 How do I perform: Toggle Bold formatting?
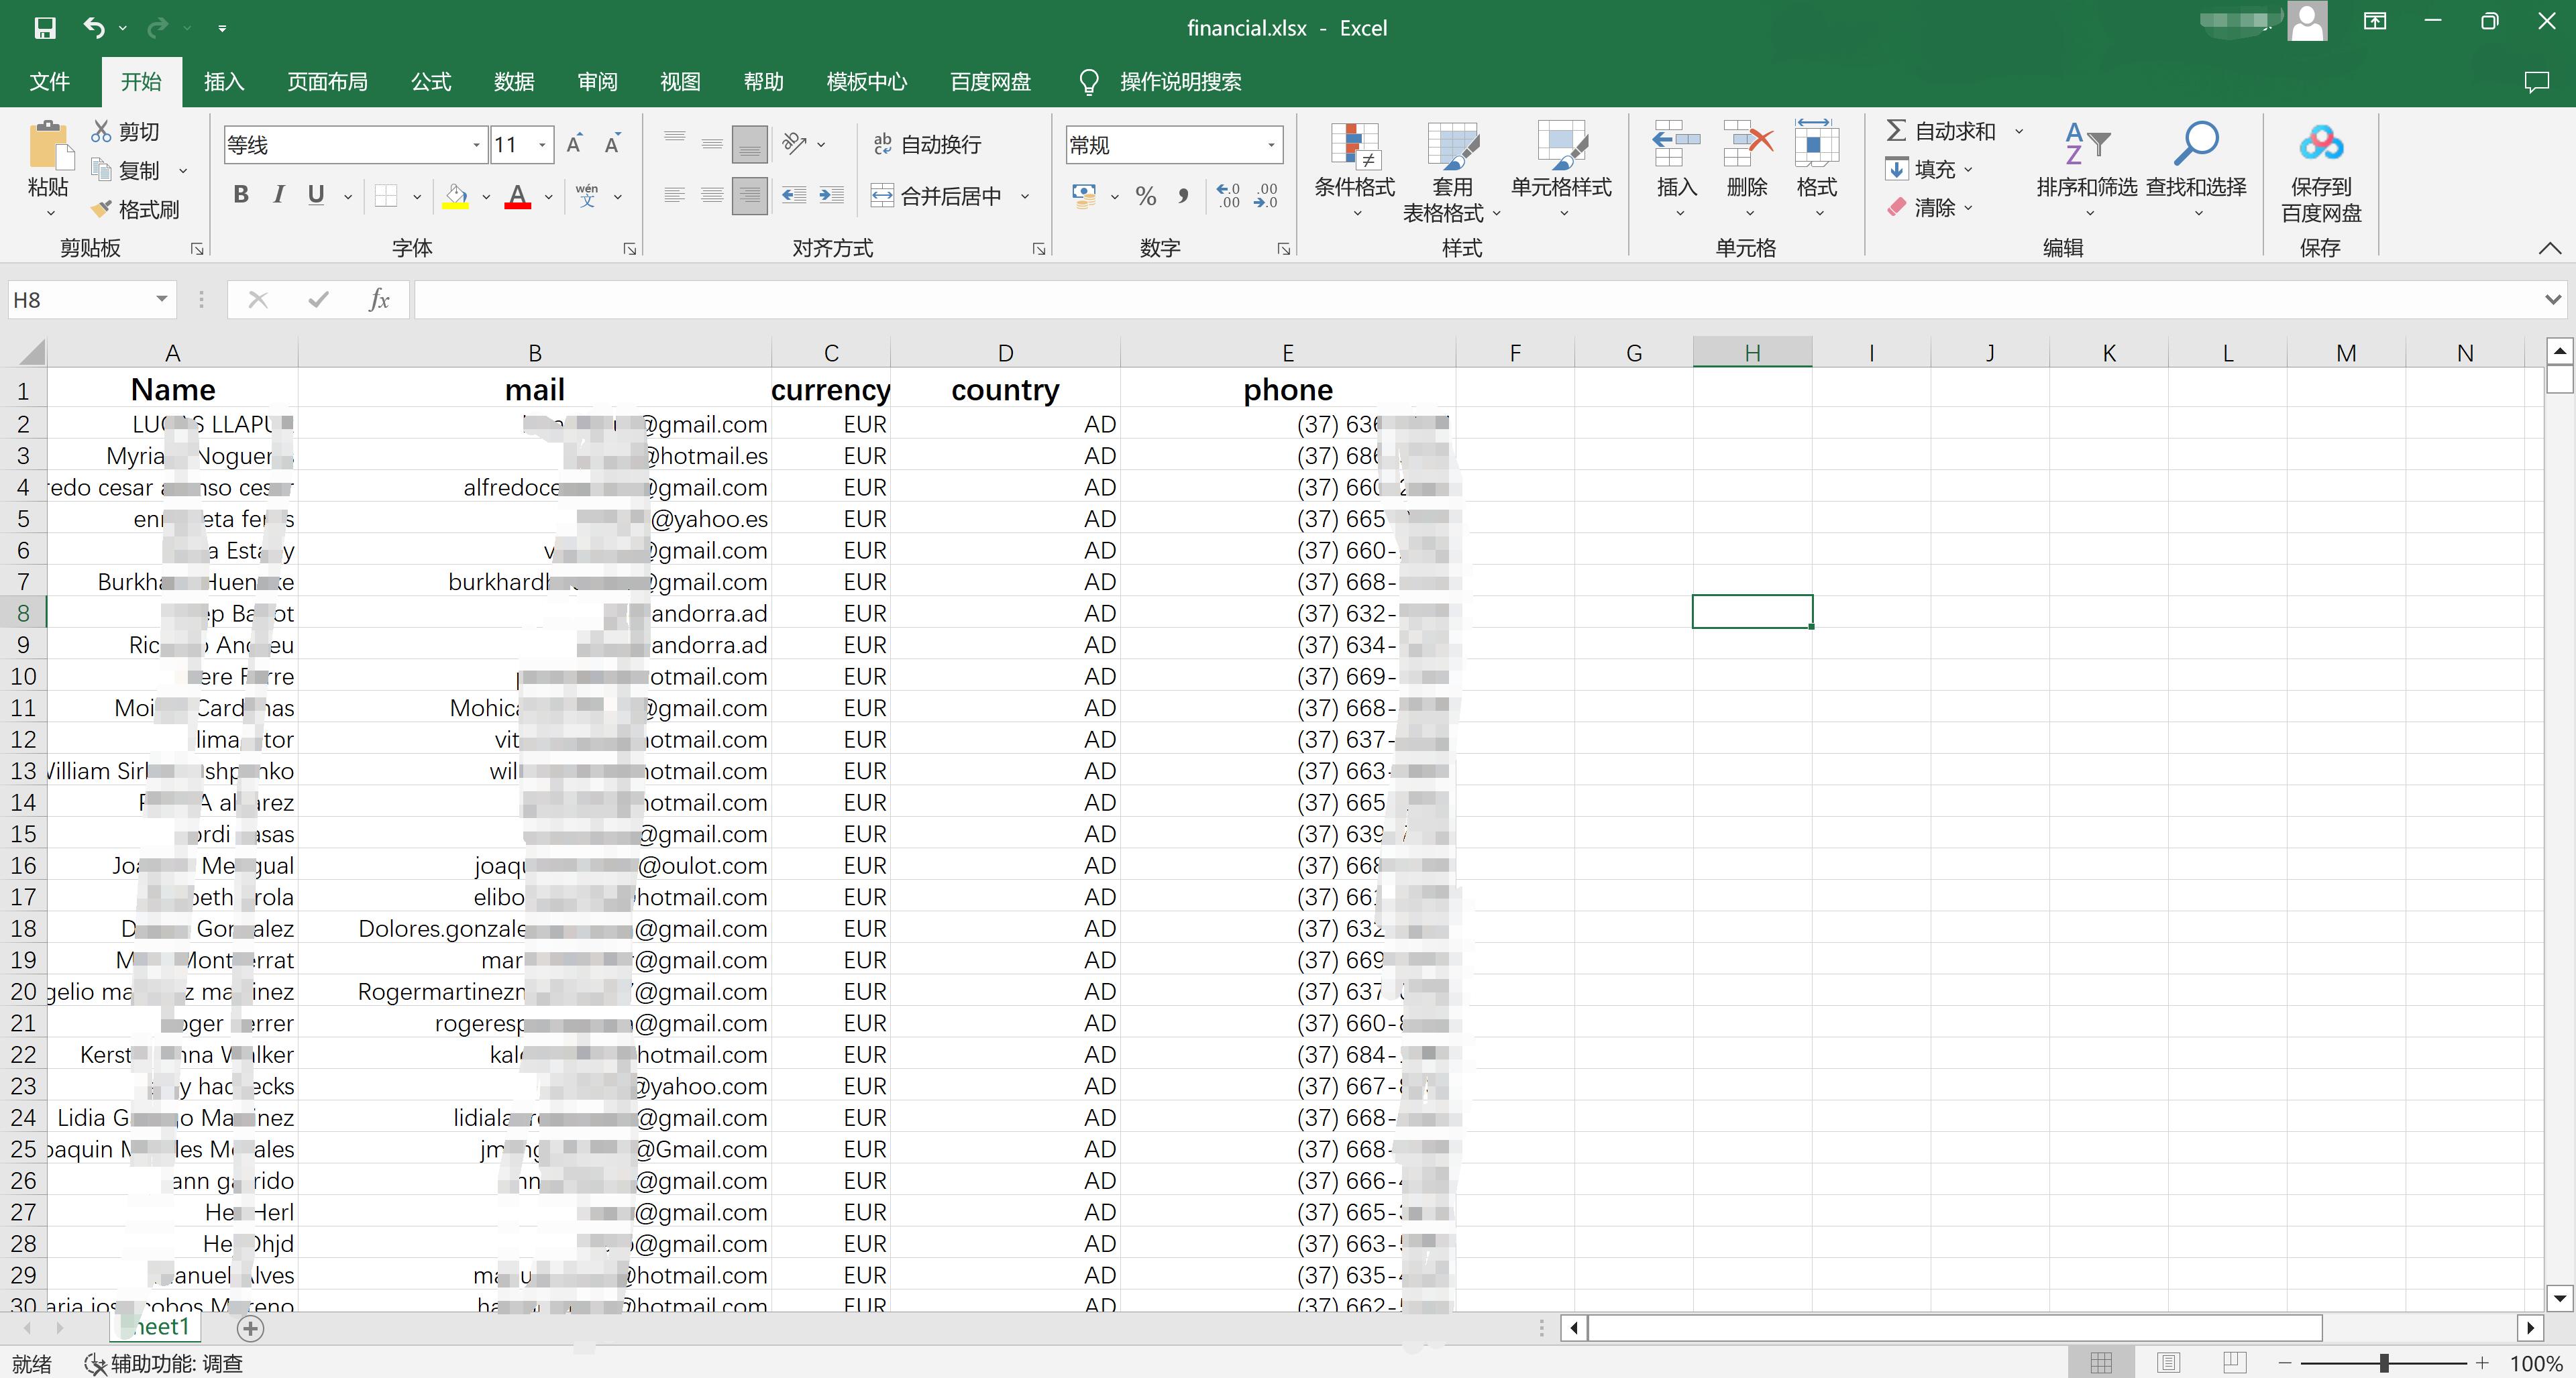[x=241, y=196]
